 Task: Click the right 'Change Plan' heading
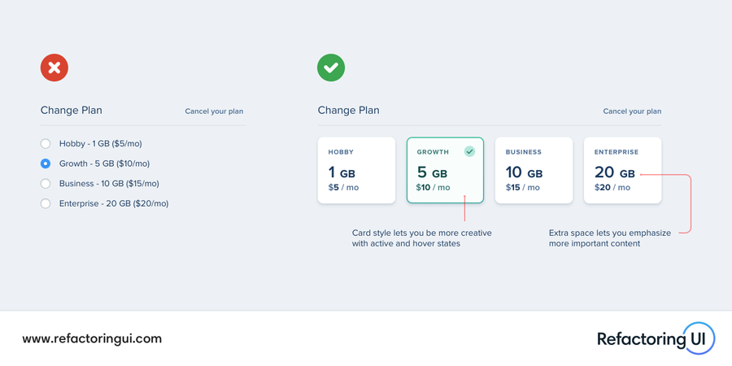tap(348, 110)
